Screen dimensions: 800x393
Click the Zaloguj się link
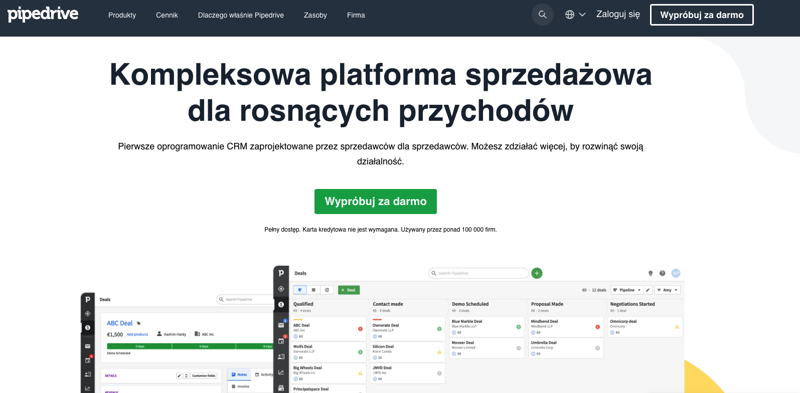pos(618,14)
